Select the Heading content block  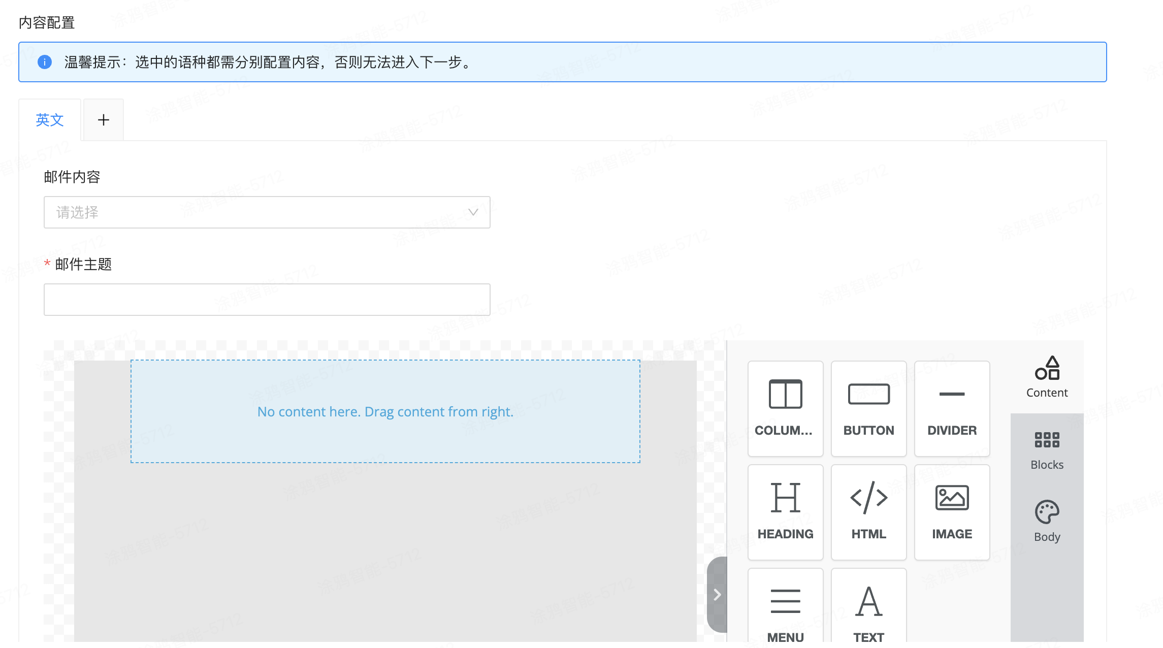point(785,512)
